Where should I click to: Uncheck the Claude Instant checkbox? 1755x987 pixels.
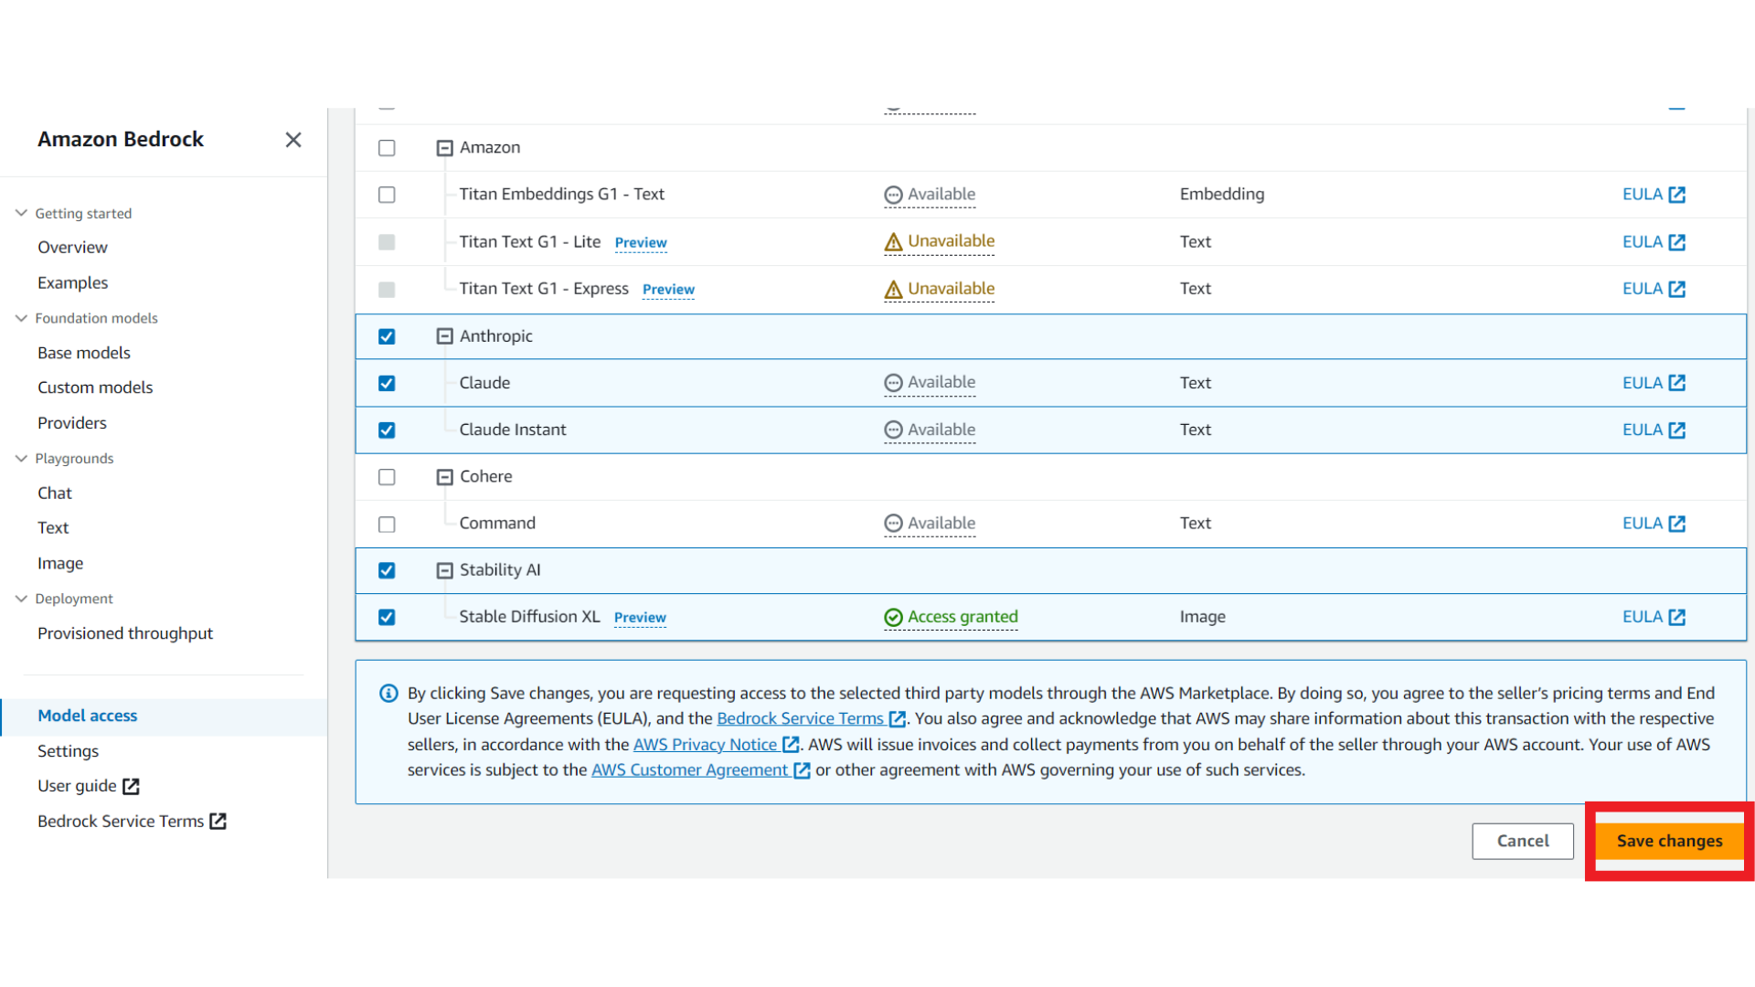coord(387,430)
